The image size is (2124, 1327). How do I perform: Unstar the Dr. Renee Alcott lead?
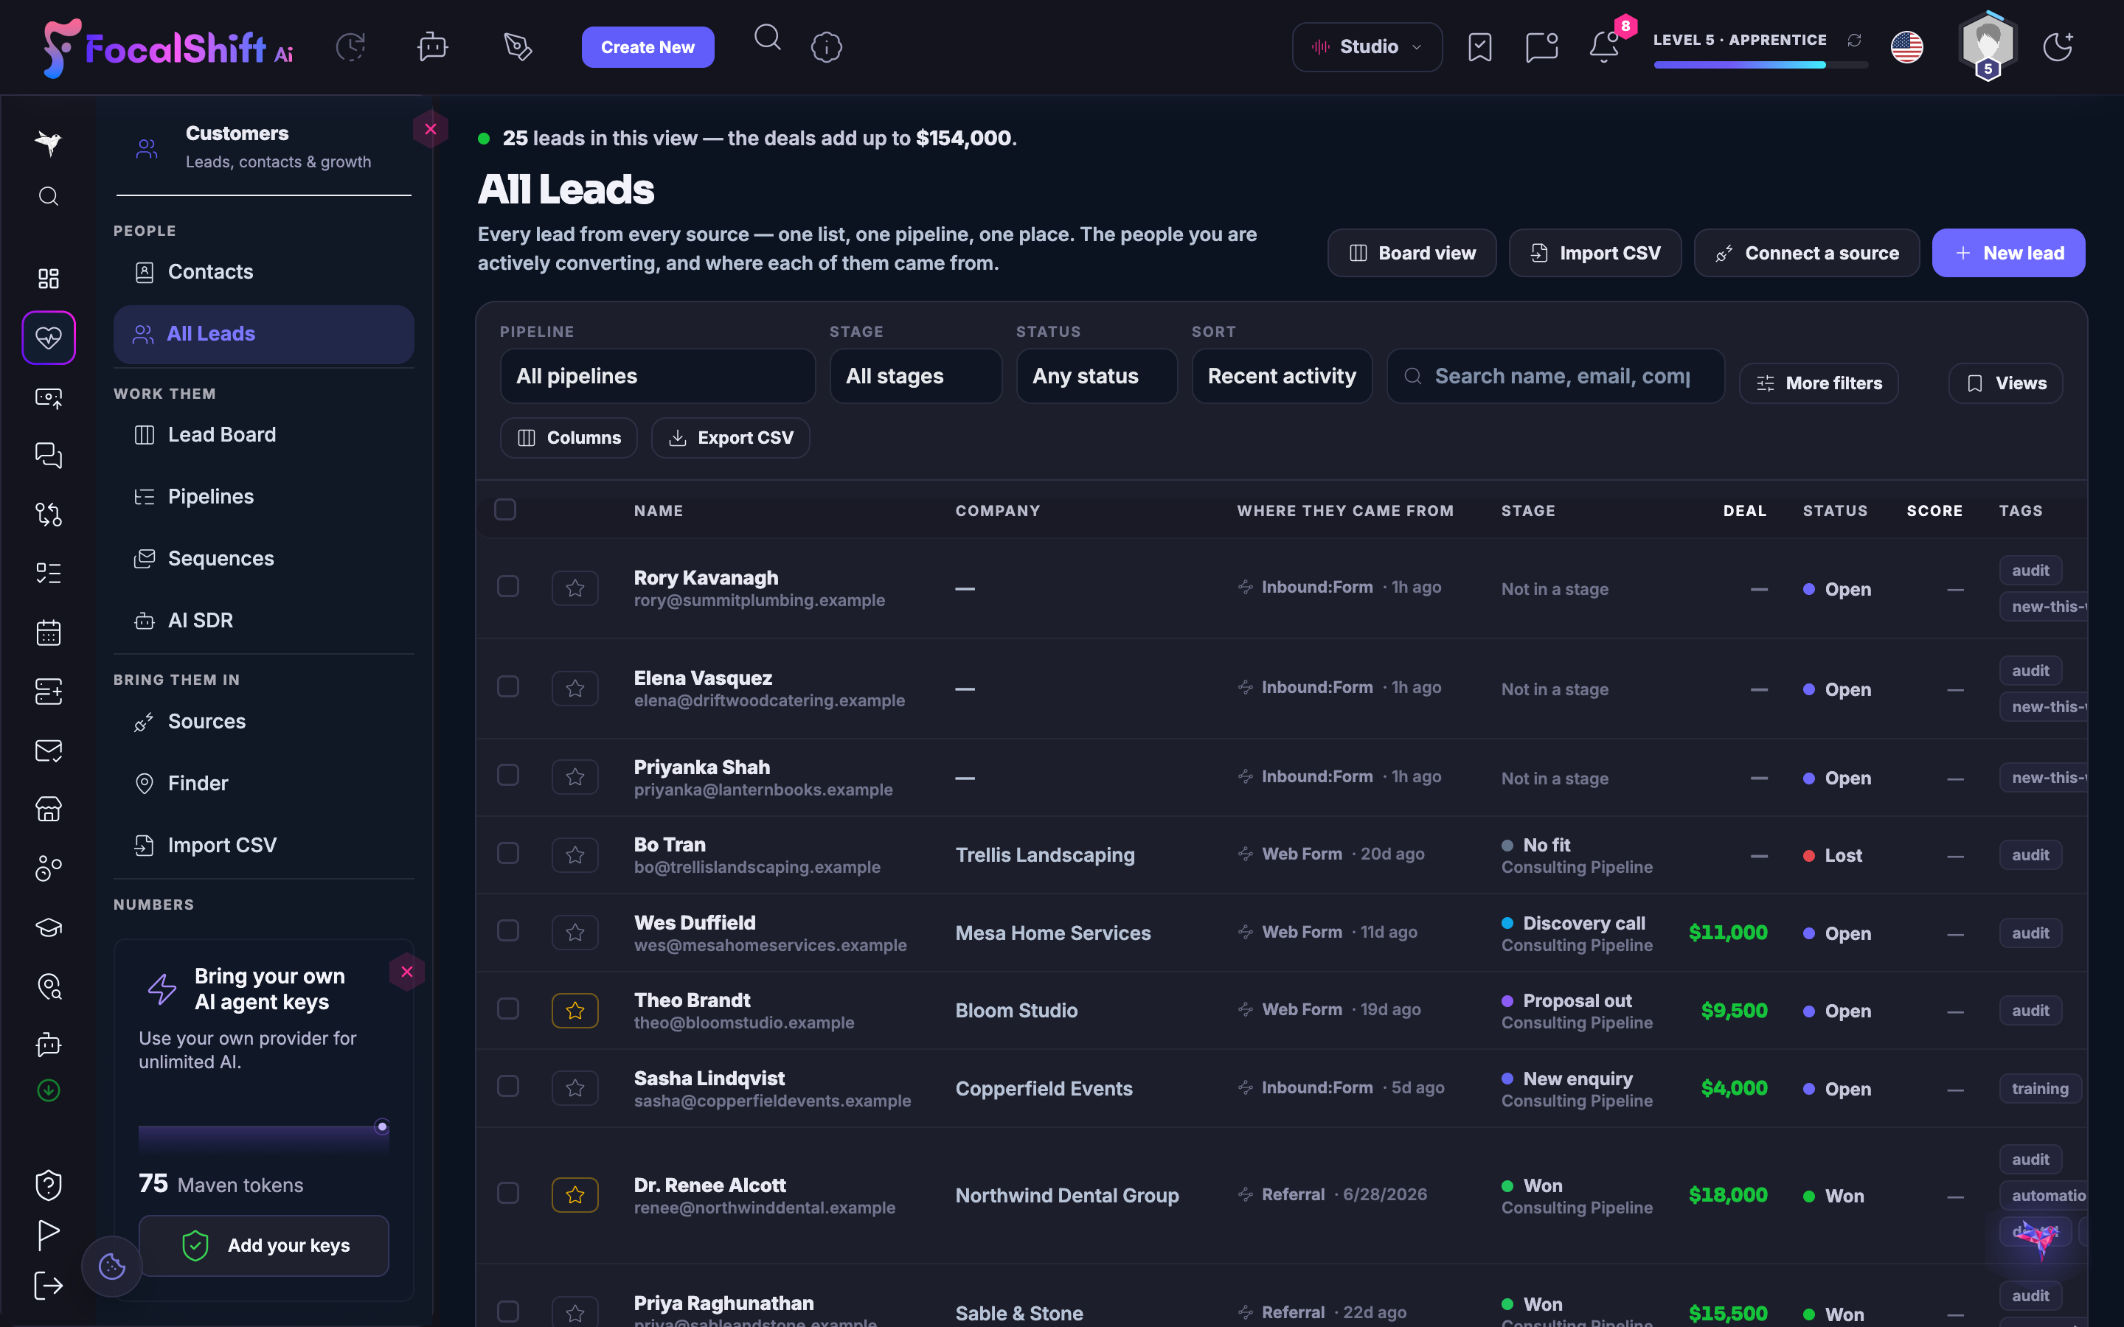[x=575, y=1195]
